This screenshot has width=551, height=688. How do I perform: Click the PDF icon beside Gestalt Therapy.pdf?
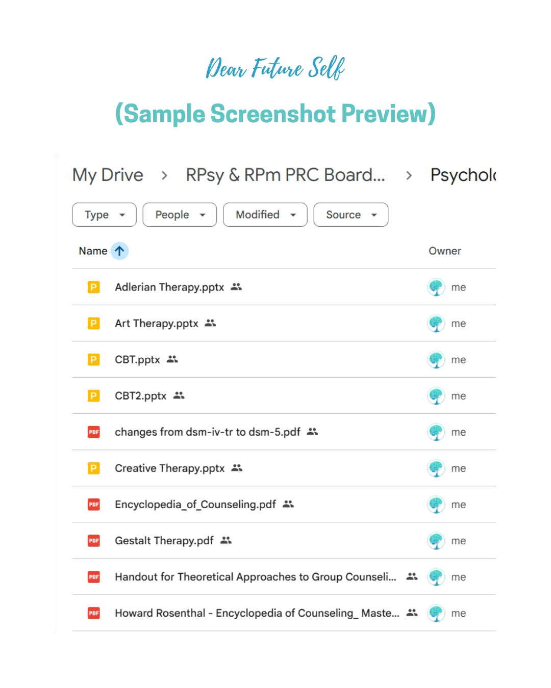click(94, 541)
